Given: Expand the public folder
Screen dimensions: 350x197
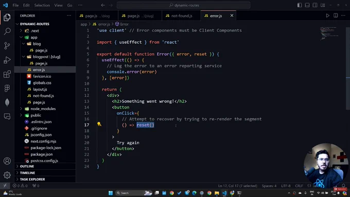Looking at the screenshot, I should 21,115.
